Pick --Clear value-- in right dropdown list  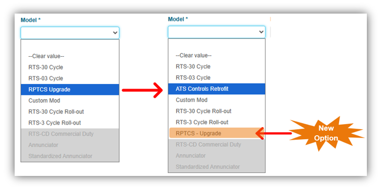click(x=216, y=55)
